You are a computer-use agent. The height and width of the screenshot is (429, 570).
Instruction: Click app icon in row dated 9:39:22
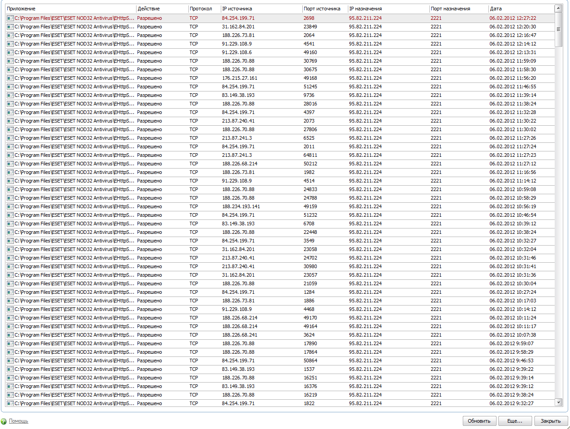tap(10, 370)
